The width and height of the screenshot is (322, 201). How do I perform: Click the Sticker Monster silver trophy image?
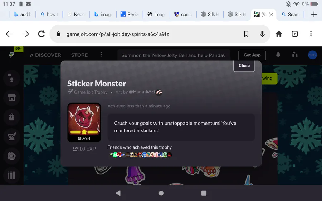tap(84, 122)
